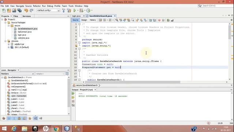Click the Clean and Build Project icon
234x132 pixels.
(69, 11)
